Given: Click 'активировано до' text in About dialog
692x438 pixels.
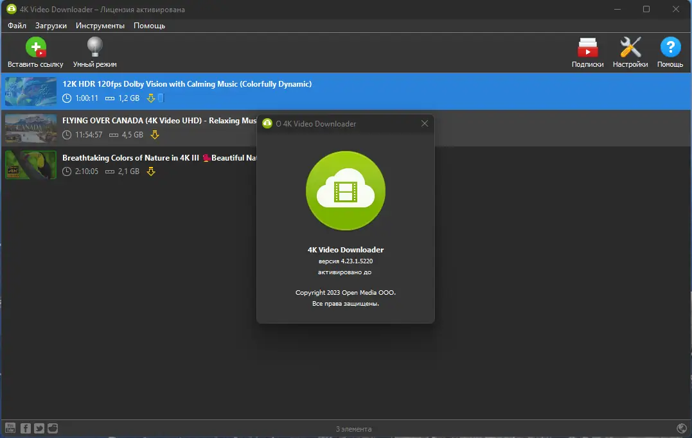Looking at the screenshot, I should [x=344, y=272].
